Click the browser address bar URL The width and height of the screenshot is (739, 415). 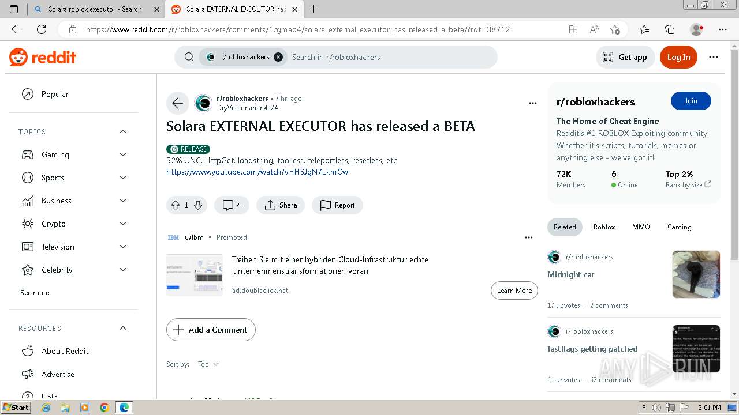298,29
